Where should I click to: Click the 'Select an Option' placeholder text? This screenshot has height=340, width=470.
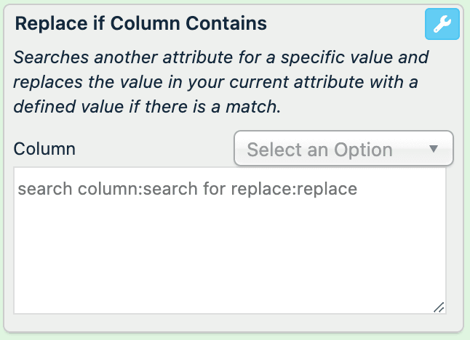(x=319, y=150)
